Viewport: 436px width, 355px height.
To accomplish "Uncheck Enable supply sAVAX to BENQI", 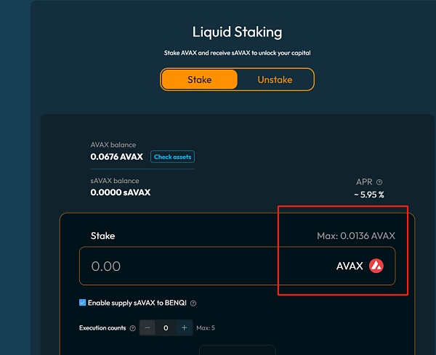I will click(x=82, y=303).
